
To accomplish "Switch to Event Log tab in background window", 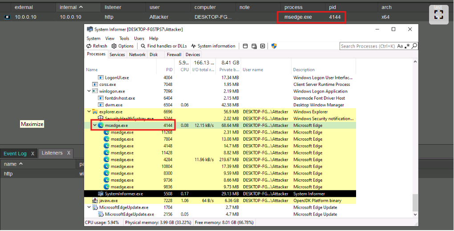I will pyautogui.click(x=15, y=154).
